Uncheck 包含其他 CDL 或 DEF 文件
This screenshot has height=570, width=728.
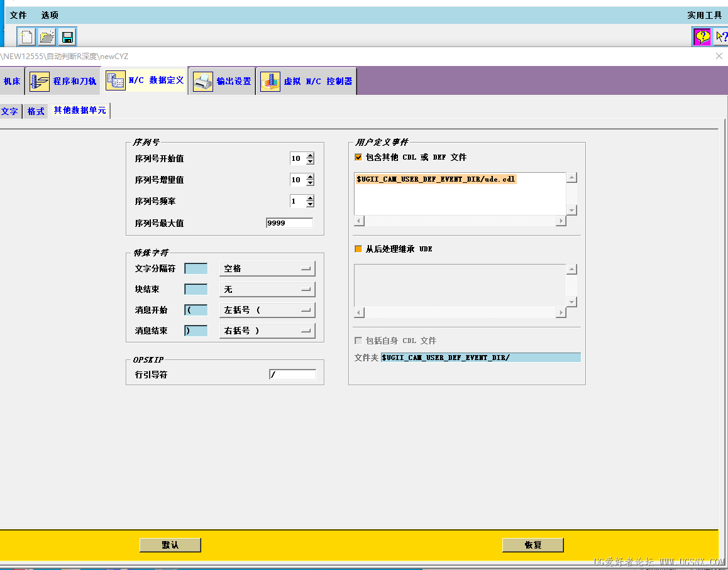[358, 157]
